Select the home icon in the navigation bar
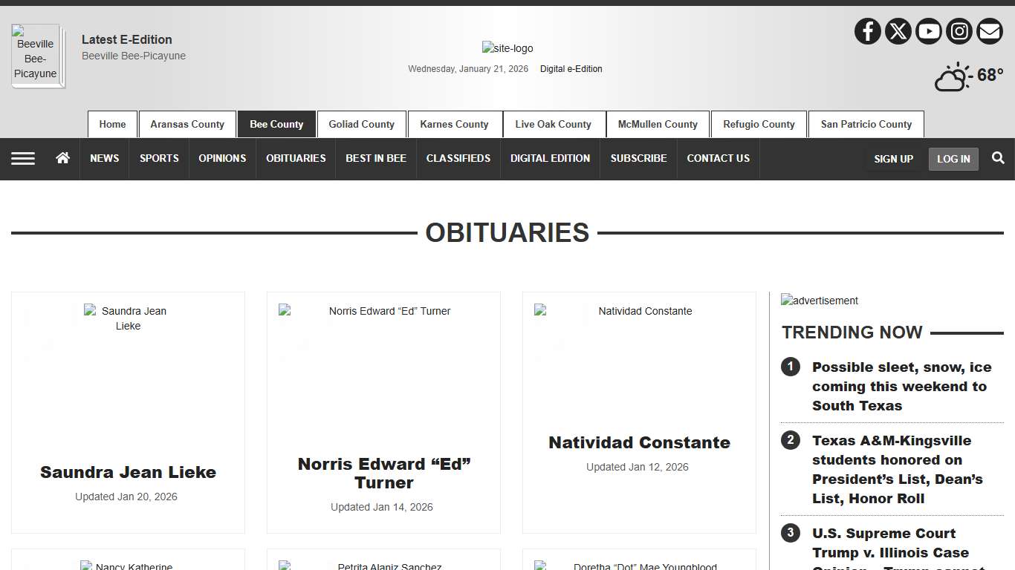1015x570 pixels. tap(62, 158)
